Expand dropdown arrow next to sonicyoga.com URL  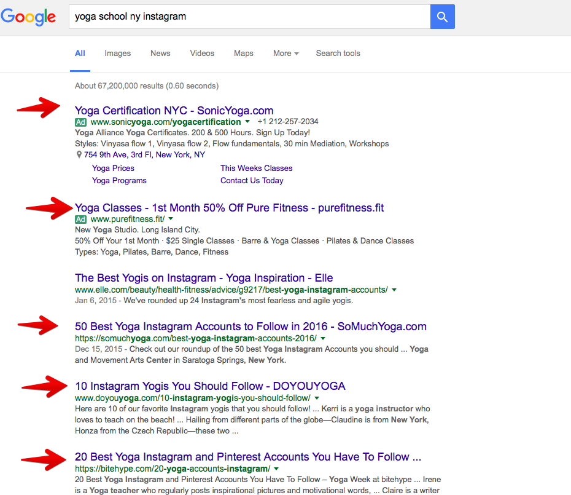pyautogui.click(x=247, y=122)
